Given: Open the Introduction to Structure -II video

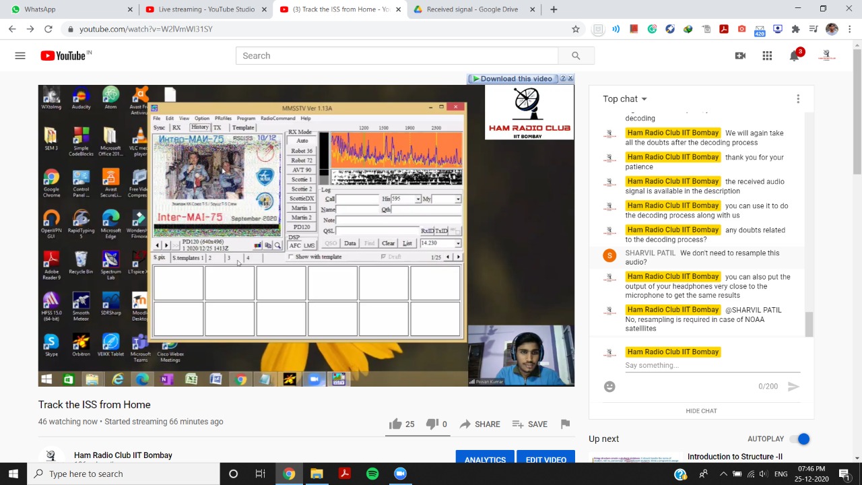Looking at the screenshot, I should point(735,457).
